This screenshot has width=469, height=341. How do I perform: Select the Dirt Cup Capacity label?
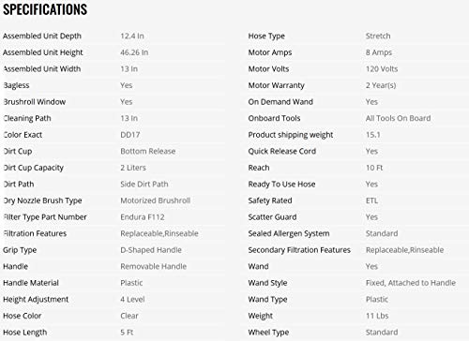(x=34, y=168)
